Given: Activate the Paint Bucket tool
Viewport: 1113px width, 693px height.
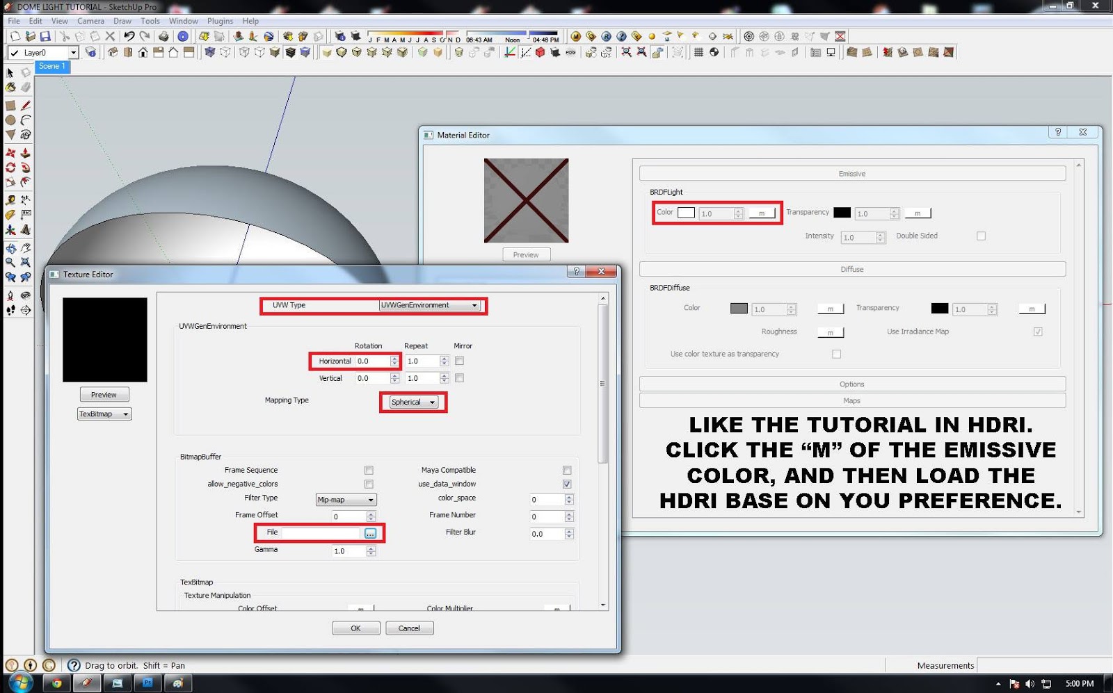Looking at the screenshot, I should coord(10,87).
